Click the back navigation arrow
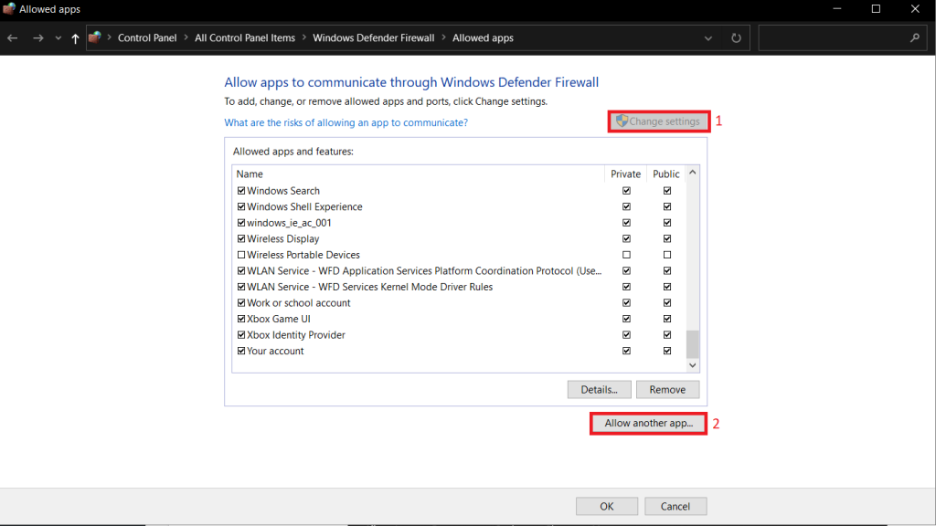This screenshot has height=526, width=936. [x=13, y=37]
